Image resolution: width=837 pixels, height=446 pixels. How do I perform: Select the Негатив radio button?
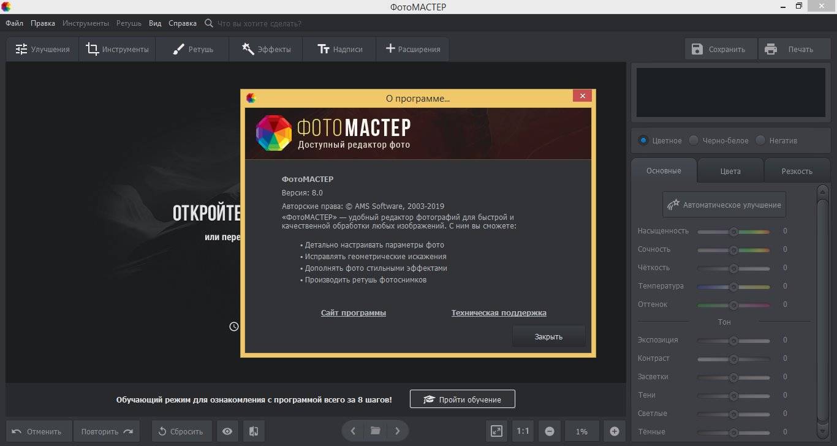(x=760, y=140)
